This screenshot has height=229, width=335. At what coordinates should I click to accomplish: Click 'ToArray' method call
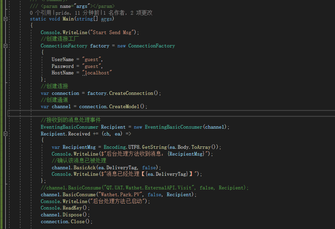[x=201, y=147]
